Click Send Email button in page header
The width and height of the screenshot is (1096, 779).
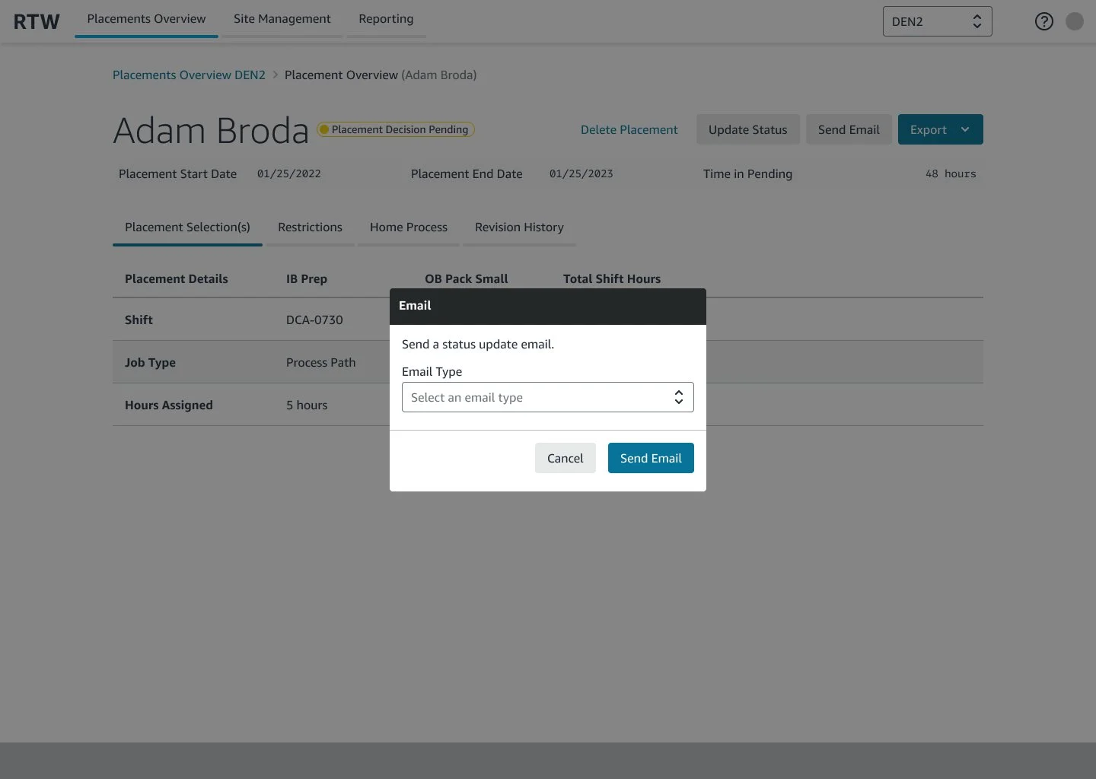pyautogui.click(x=849, y=129)
